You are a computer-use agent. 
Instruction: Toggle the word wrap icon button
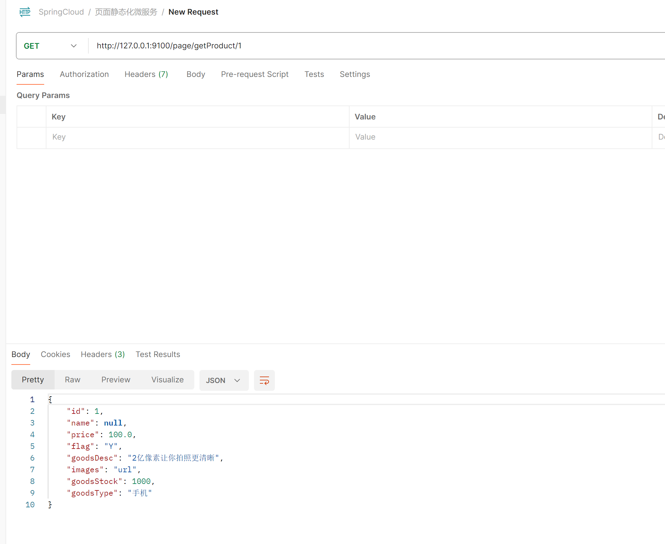(264, 380)
